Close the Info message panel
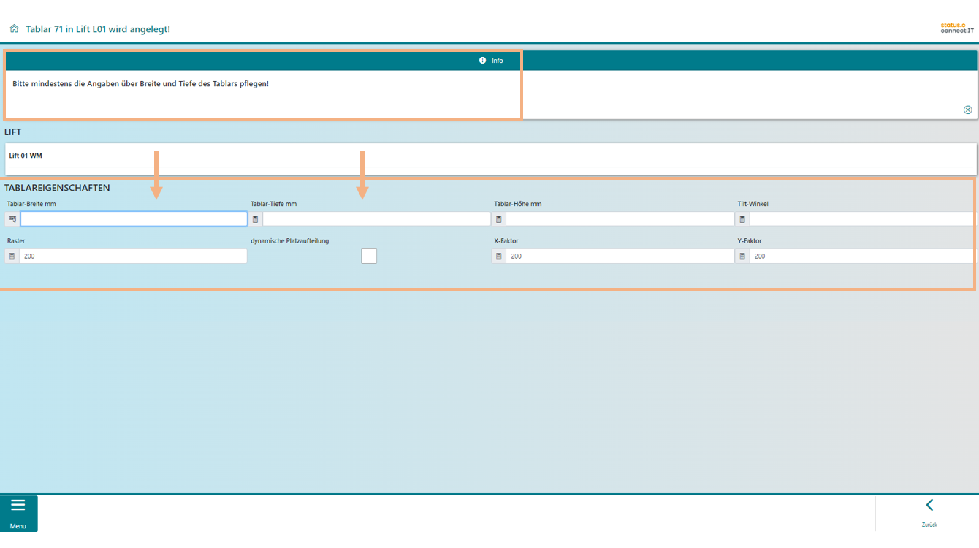 click(967, 110)
